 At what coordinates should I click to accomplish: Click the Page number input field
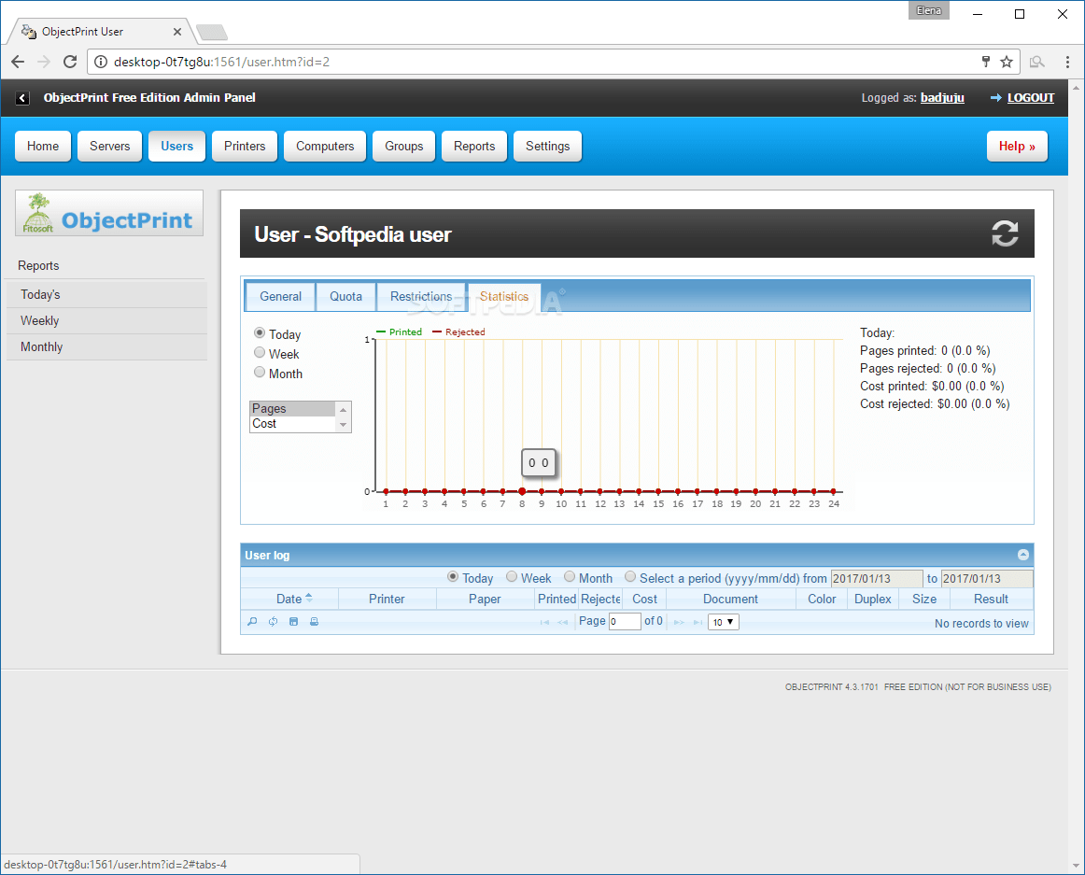(625, 622)
